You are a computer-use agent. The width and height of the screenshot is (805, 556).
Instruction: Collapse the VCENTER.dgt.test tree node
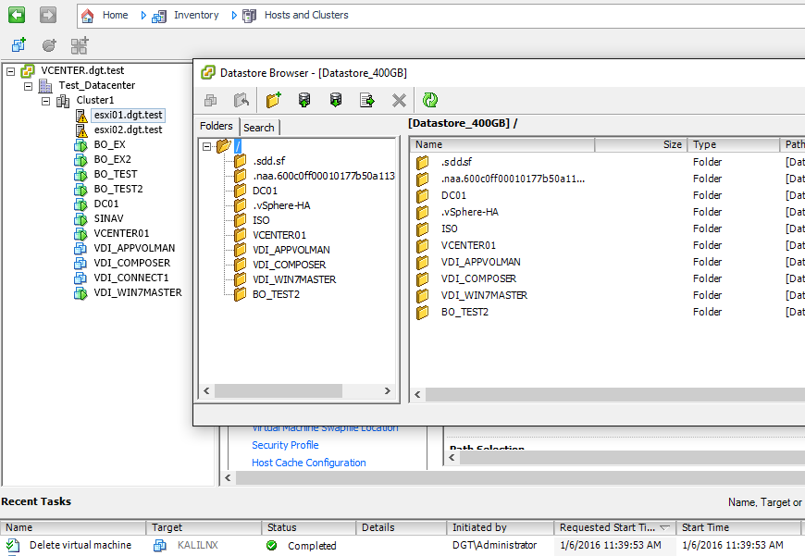[10, 71]
